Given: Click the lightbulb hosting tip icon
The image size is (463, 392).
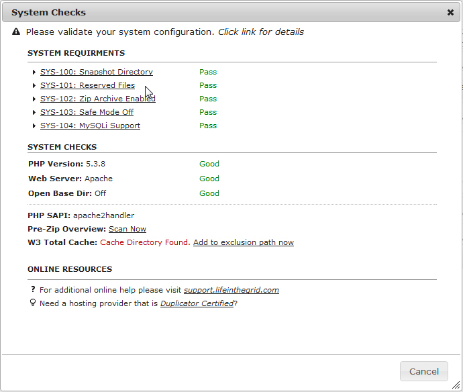Looking at the screenshot, I should 33,303.
